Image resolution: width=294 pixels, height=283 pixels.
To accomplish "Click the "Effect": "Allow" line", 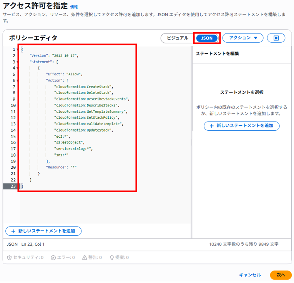I will (x=64, y=74).
